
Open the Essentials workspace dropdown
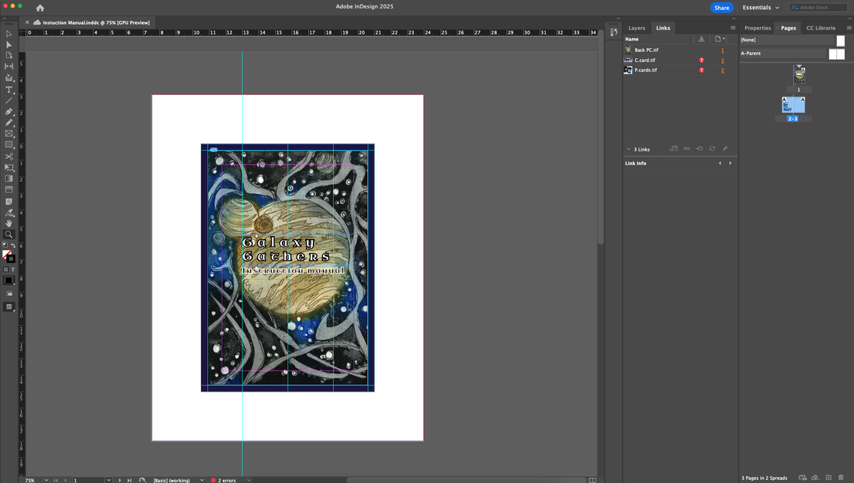pos(760,8)
